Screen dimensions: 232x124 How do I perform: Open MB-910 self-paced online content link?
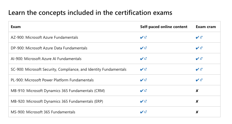click(143, 91)
